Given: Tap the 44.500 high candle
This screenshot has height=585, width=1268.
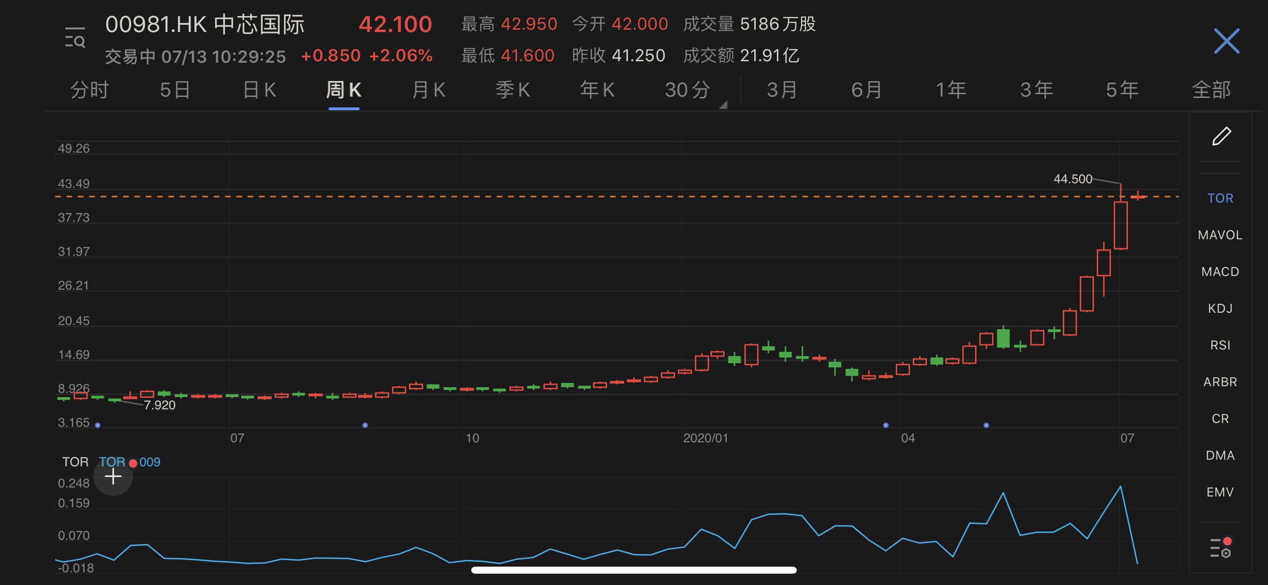Looking at the screenshot, I should (x=1120, y=224).
